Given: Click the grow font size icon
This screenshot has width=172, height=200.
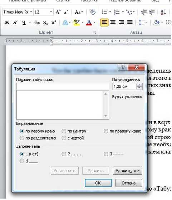Looking at the screenshot, I should pyautogui.click(x=58, y=12).
